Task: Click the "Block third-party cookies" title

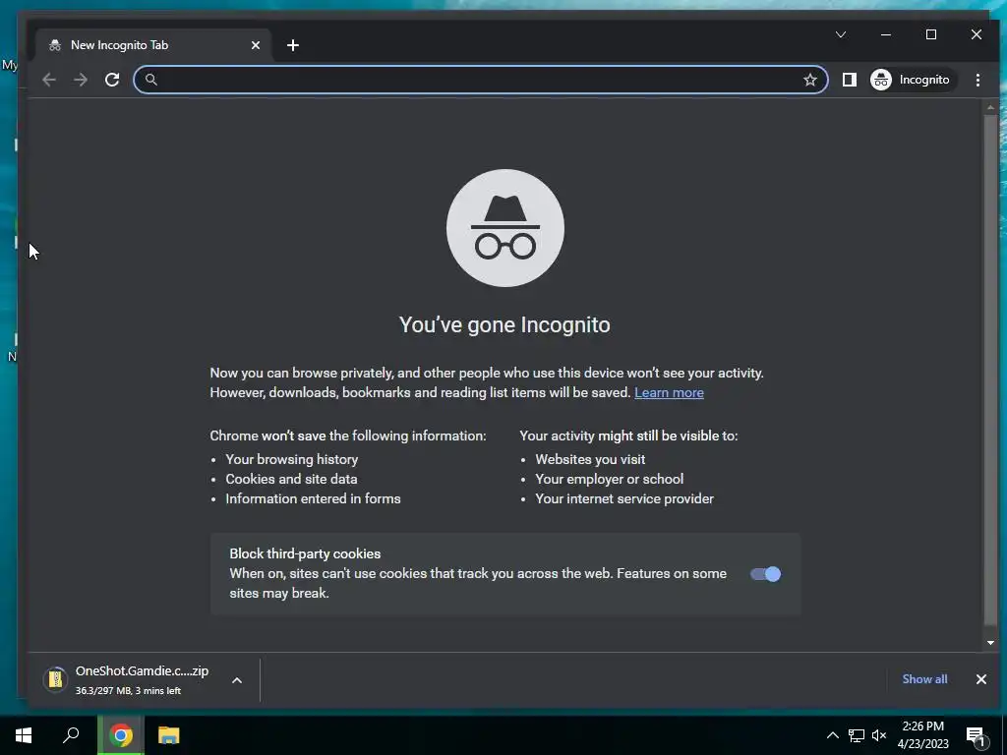Action: point(305,553)
